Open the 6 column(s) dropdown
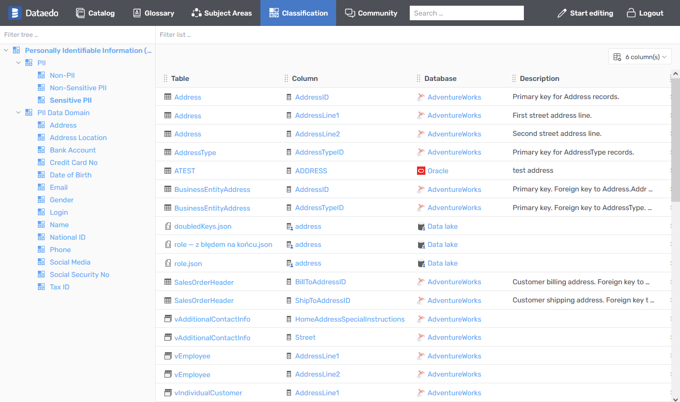 [640, 57]
